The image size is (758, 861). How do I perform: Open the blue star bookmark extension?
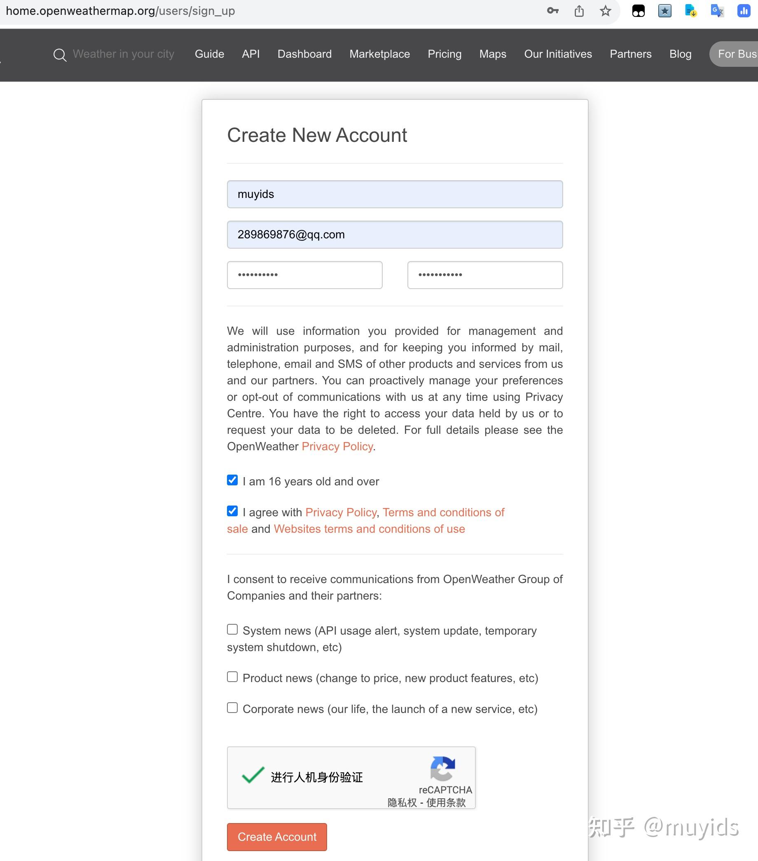[x=664, y=11]
